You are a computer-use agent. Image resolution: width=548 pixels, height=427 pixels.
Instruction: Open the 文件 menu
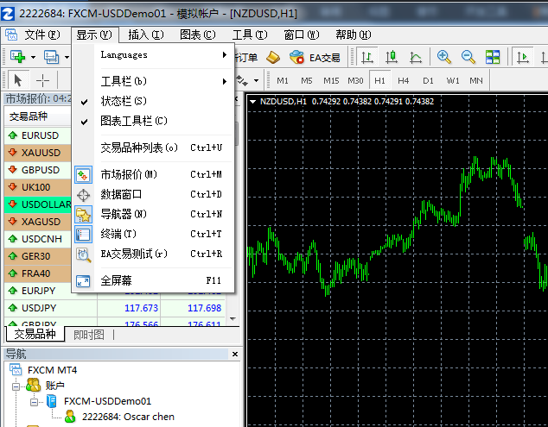click(42, 35)
